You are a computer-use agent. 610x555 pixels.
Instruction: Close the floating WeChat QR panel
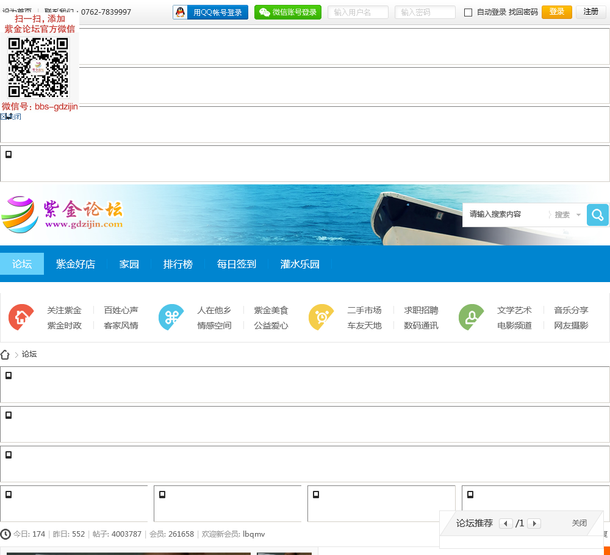pyautogui.click(x=10, y=117)
